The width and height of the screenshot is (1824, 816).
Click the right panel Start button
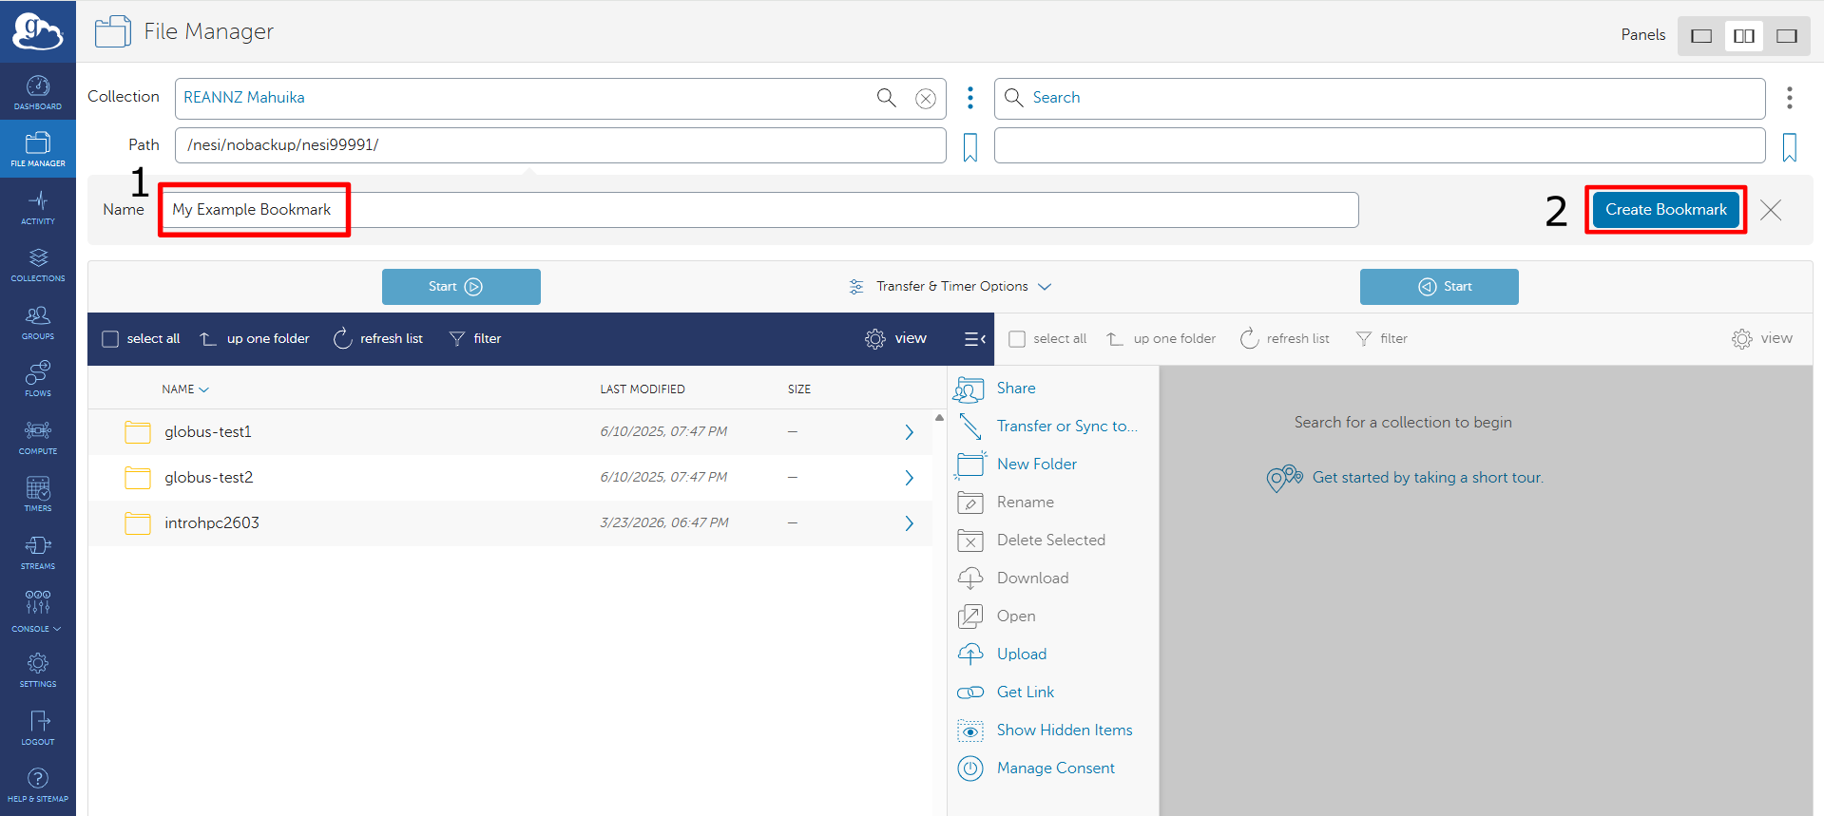coord(1439,287)
